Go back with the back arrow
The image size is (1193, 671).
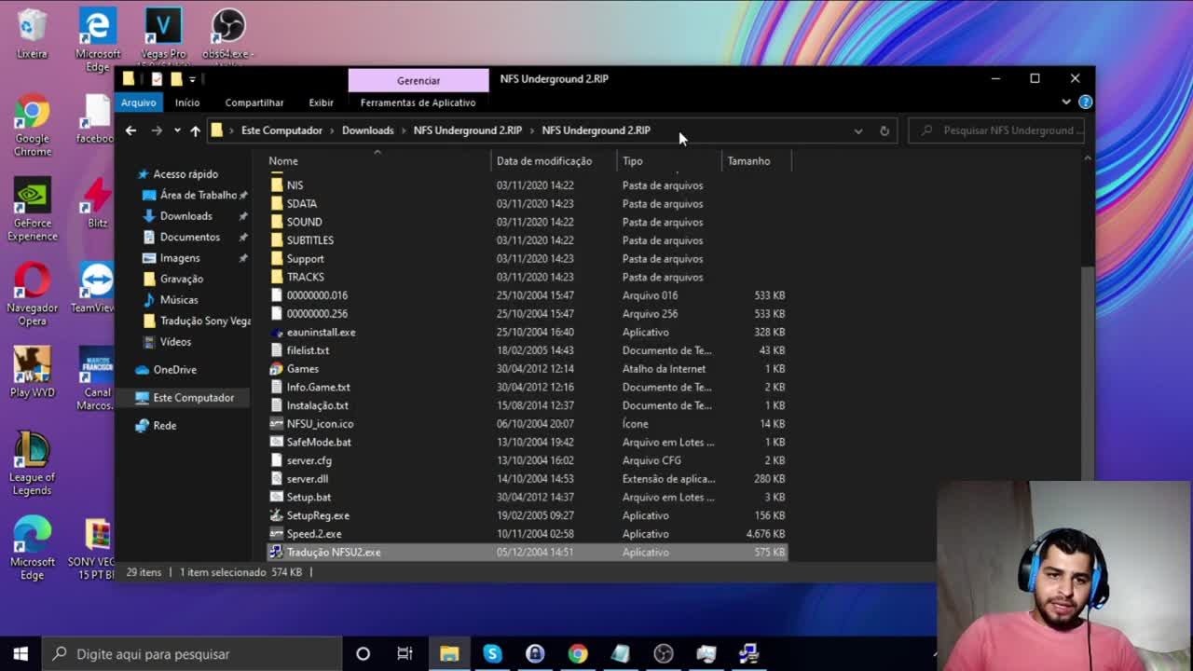coord(130,130)
